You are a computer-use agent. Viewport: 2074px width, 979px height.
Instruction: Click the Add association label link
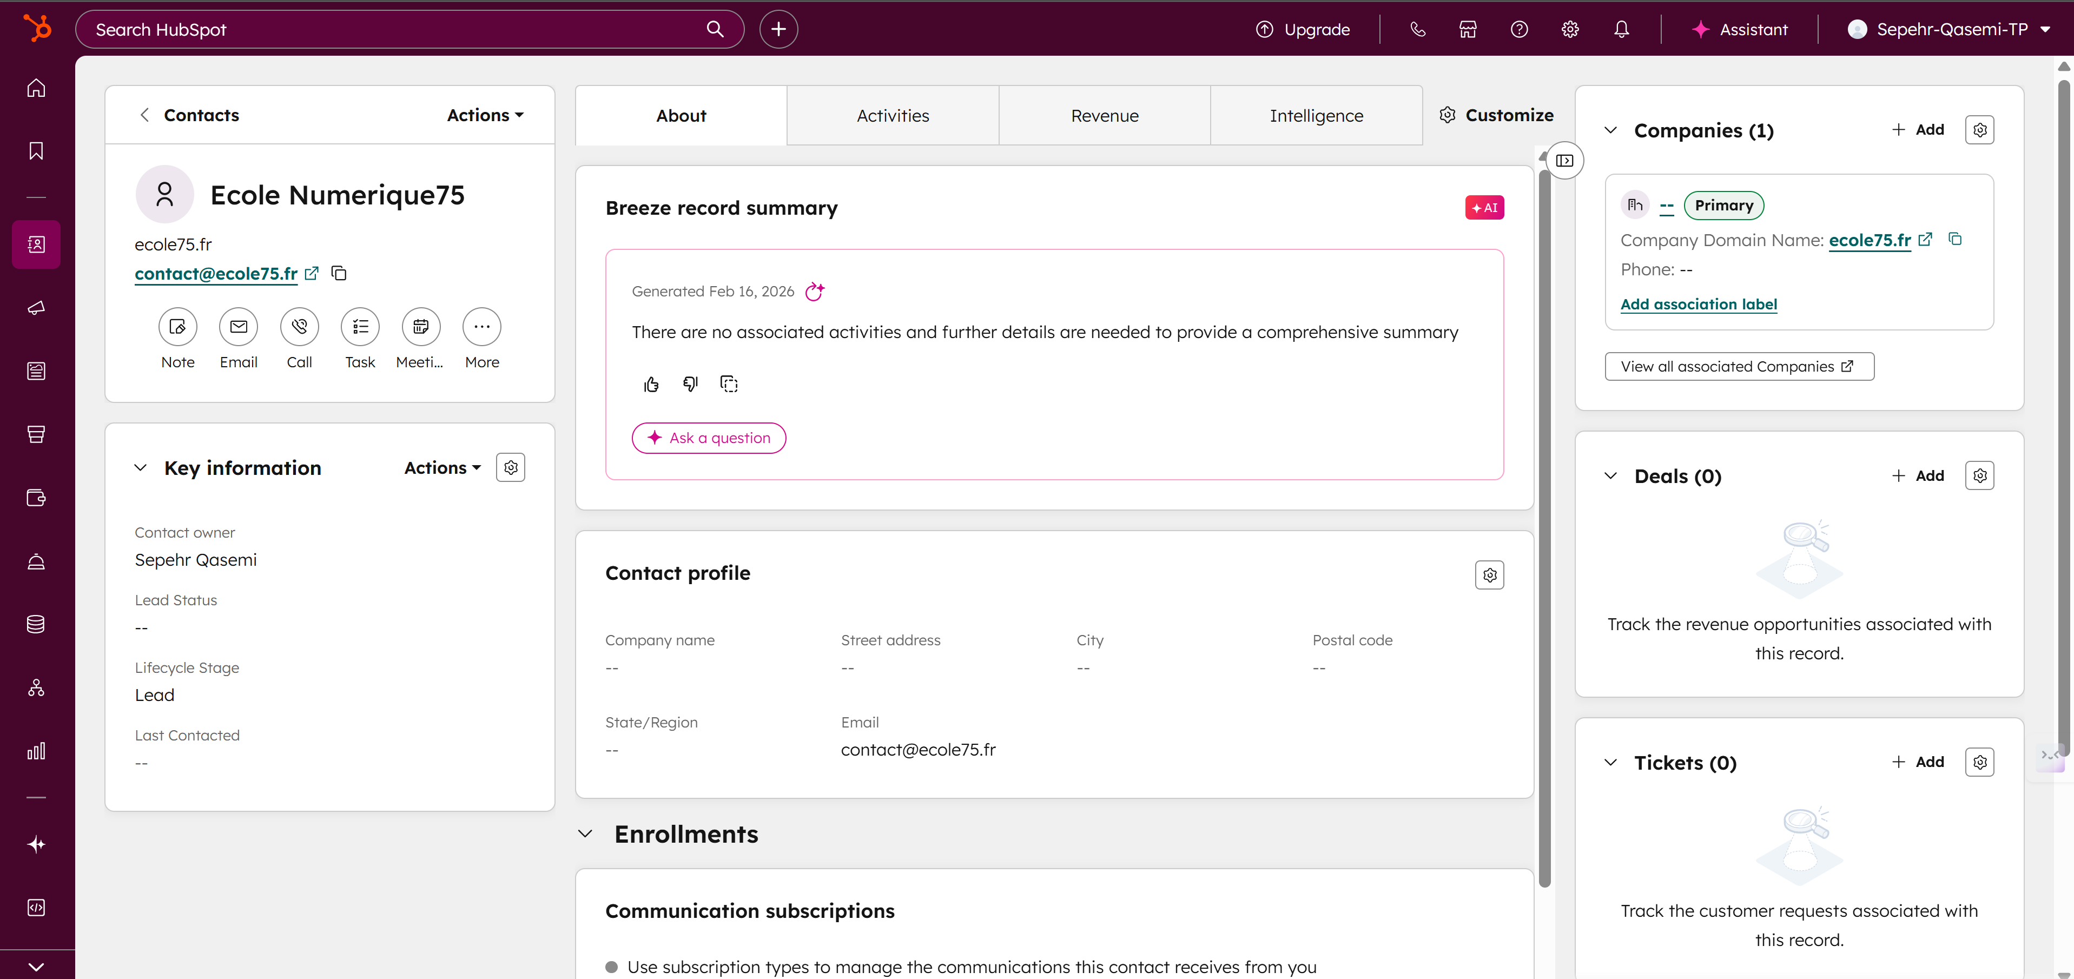tap(1699, 305)
